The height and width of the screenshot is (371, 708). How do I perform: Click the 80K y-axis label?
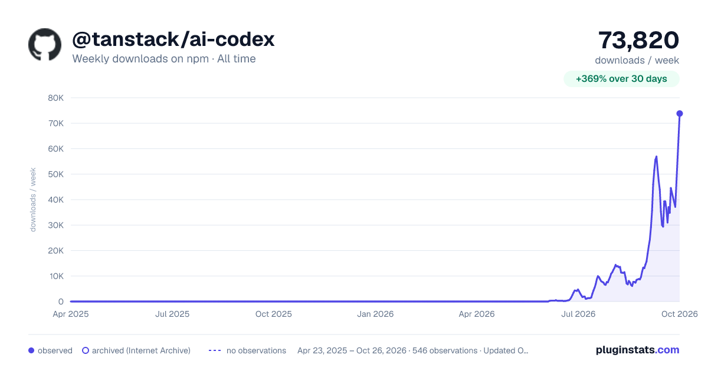(x=55, y=98)
